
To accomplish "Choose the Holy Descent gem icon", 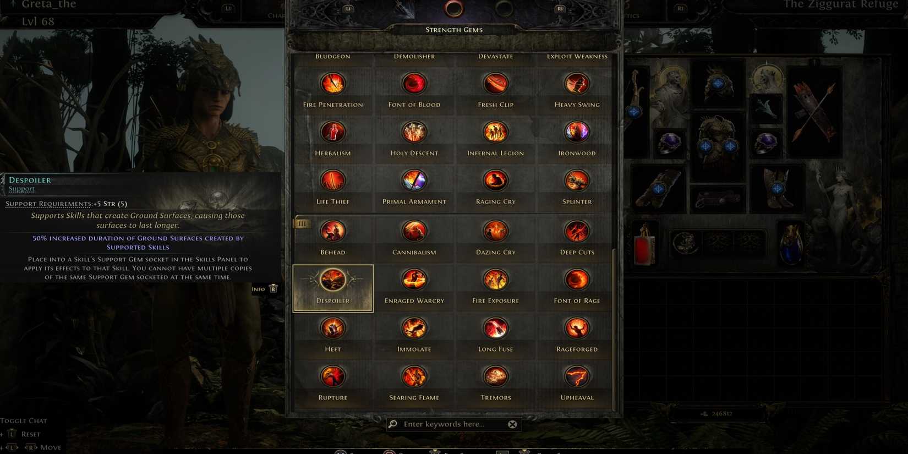I will click(414, 133).
